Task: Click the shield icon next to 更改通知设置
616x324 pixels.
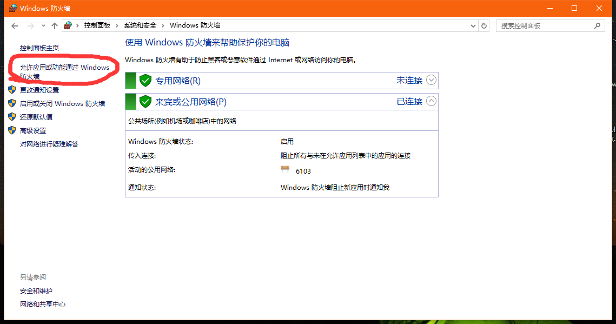Action: pyautogui.click(x=12, y=90)
